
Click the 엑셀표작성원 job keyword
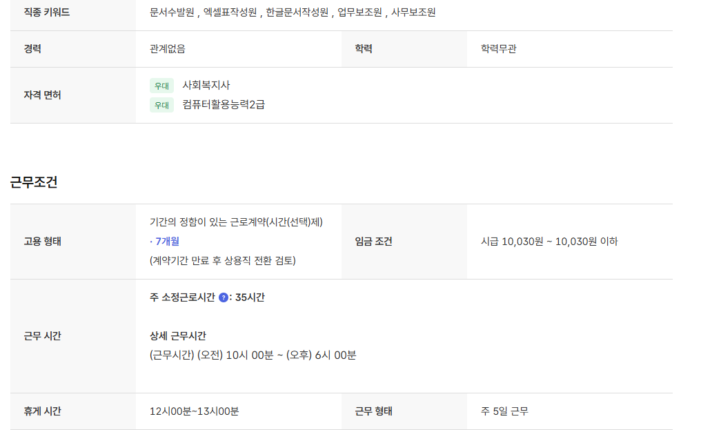[x=231, y=12]
